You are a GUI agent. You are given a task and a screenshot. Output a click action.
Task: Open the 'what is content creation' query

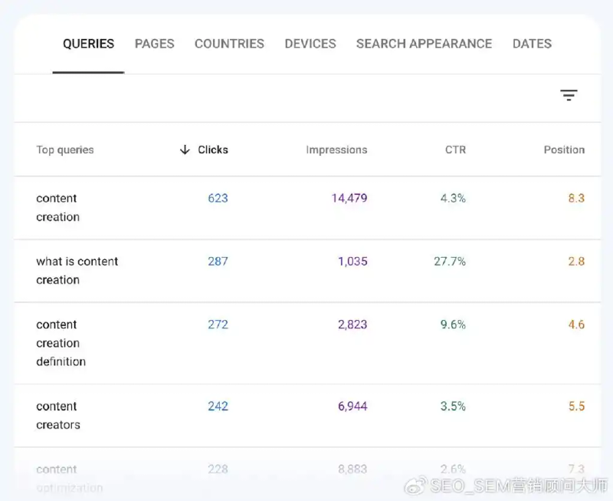[x=77, y=270]
